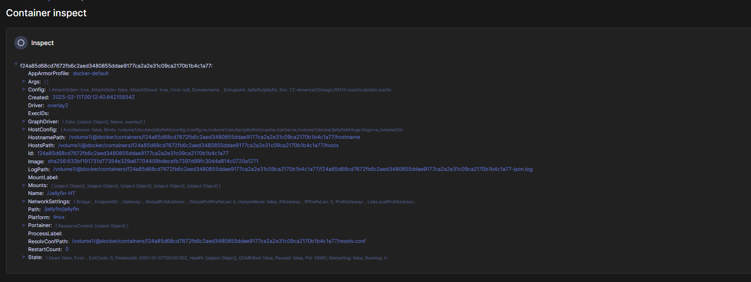The height and width of the screenshot is (282, 751).
Task: Expand the Mounts array
Action: (x=24, y=185)
